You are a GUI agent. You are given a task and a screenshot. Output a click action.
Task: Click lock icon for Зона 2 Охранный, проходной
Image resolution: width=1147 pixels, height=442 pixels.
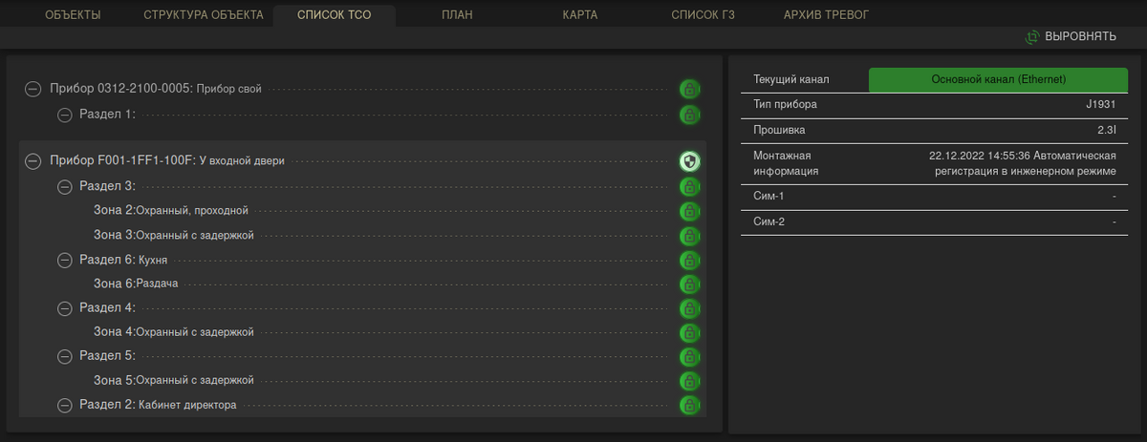pos(690,211)
